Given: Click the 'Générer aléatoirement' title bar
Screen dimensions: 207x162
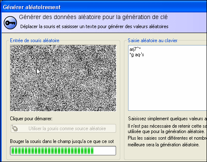Looking at the screenshot, I should tap(103, 7).
